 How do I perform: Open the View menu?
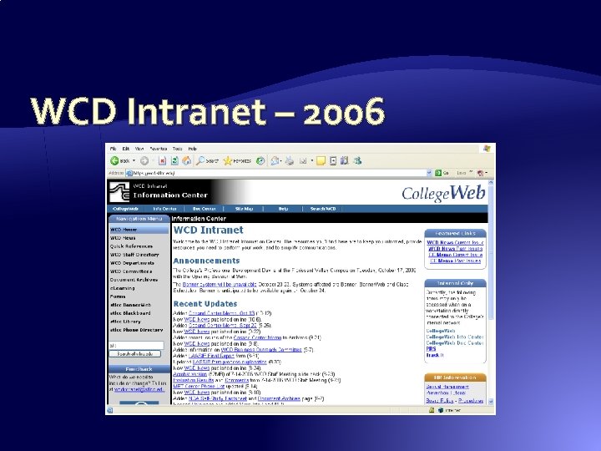pos(139,149)
